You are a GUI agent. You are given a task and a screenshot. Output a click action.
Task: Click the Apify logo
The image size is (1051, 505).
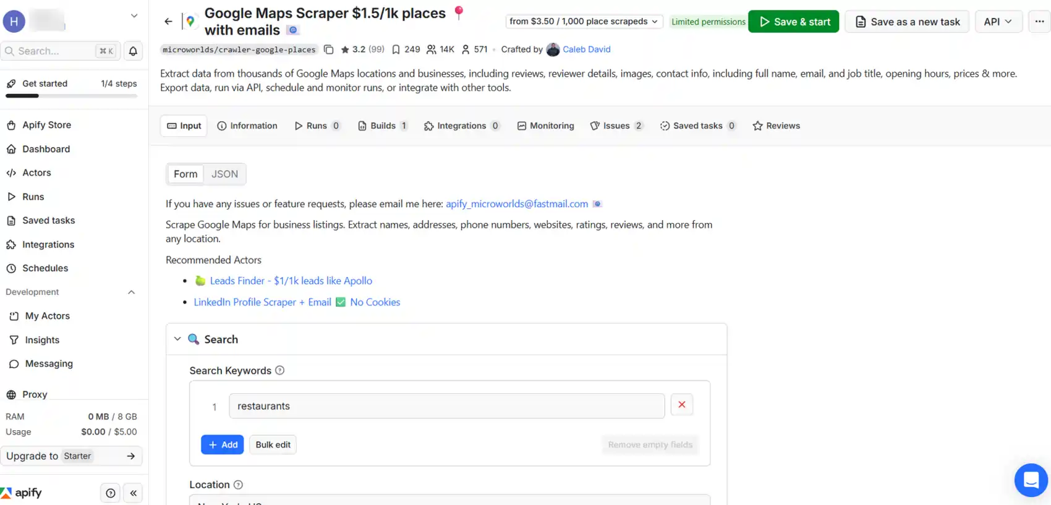click(x=22, y=493)
